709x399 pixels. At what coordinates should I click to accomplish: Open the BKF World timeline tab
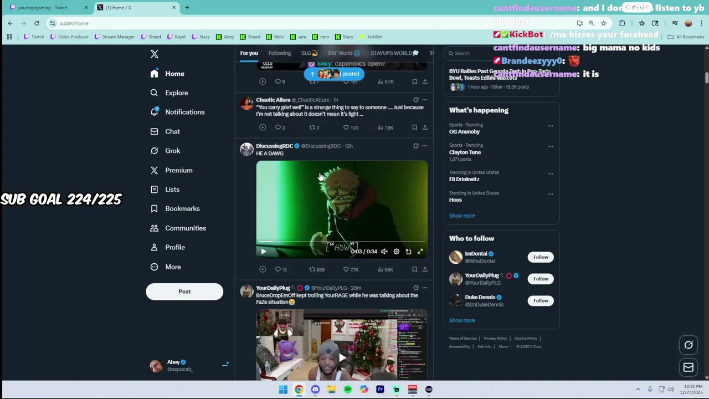tap(344, 53)
